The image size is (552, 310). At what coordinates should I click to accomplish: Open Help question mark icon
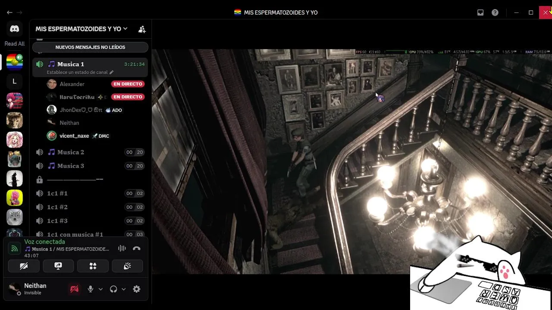[x=495, y=12]
